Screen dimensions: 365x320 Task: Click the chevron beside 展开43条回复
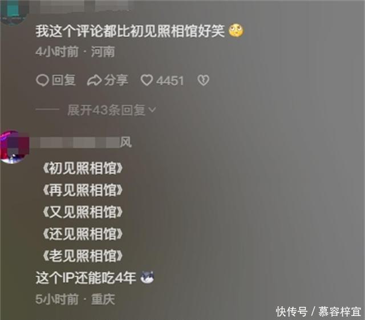[x=152, y=110]
